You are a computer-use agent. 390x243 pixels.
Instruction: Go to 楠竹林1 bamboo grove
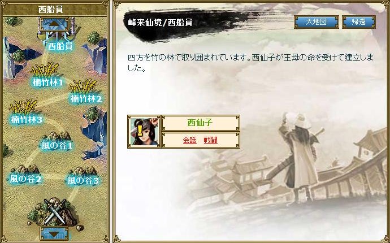point(47,83)
